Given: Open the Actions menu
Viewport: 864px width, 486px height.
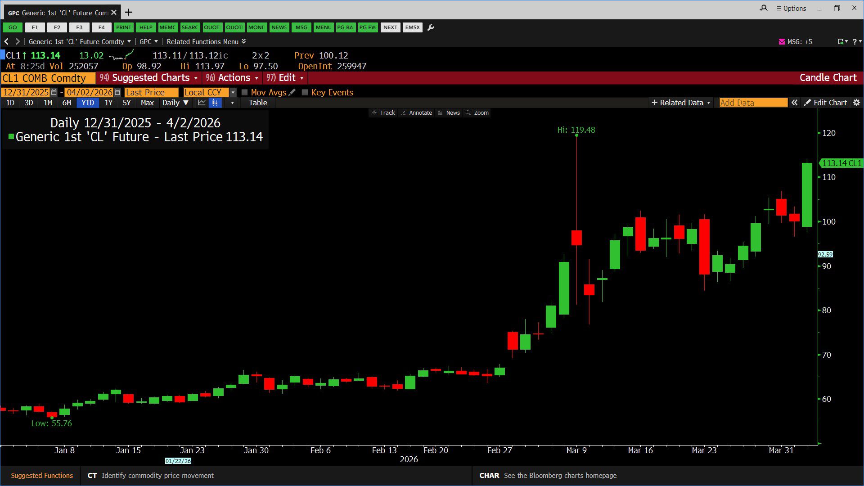Looking at the screenshot, I should pos(232,78).
